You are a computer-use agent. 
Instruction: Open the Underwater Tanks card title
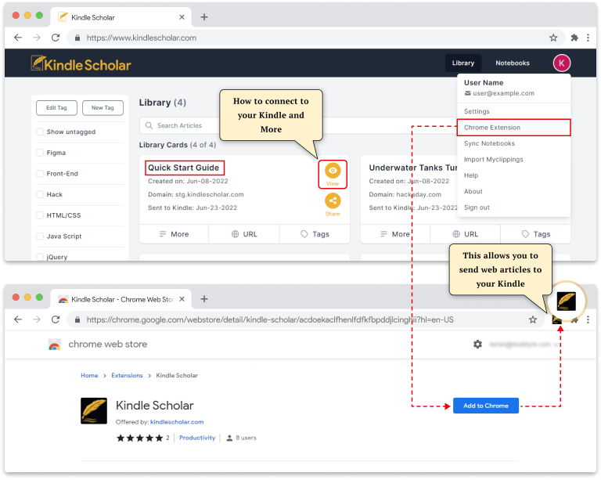coord(413,168)
